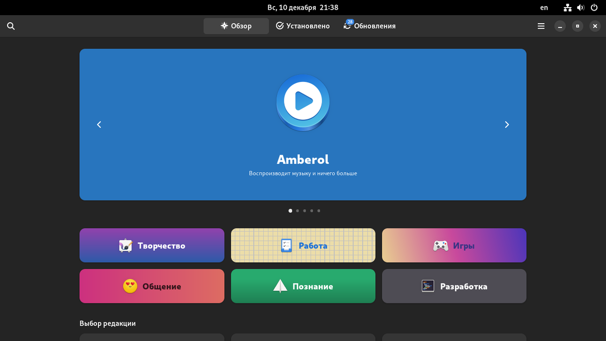Open the Разработка category
This screenshot has height=341, width=606.
click(x=454, y=286)
